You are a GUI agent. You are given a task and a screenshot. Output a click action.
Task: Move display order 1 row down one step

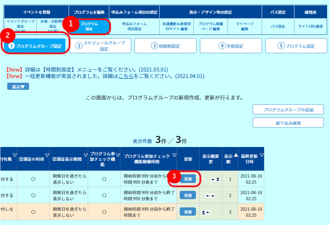[213, 179]
